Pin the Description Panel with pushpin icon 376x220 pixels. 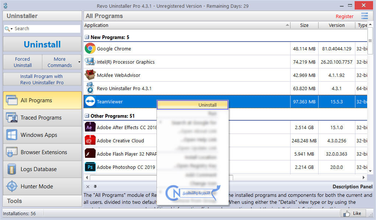click(x=95, y=187)
